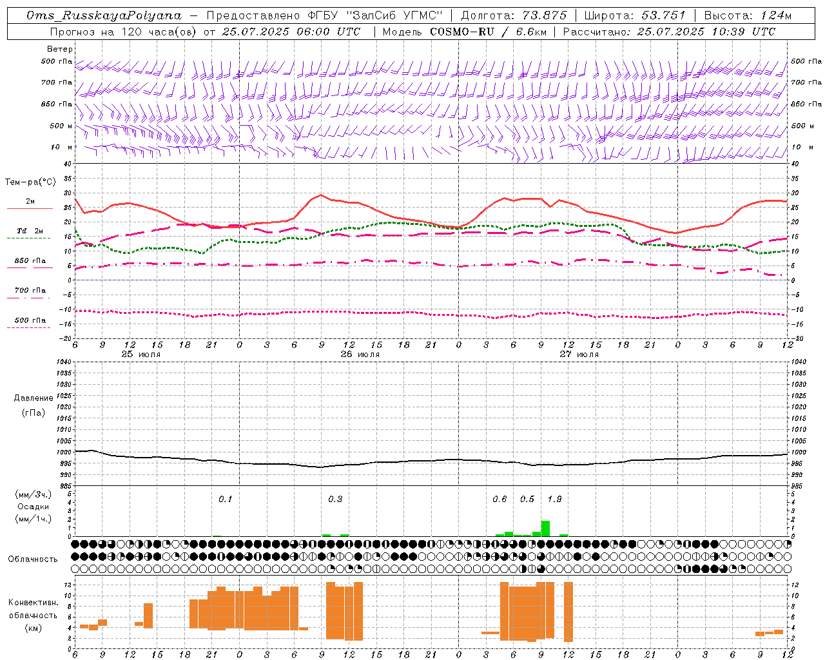Click the Ветер panel label

[x=60, y=49]
